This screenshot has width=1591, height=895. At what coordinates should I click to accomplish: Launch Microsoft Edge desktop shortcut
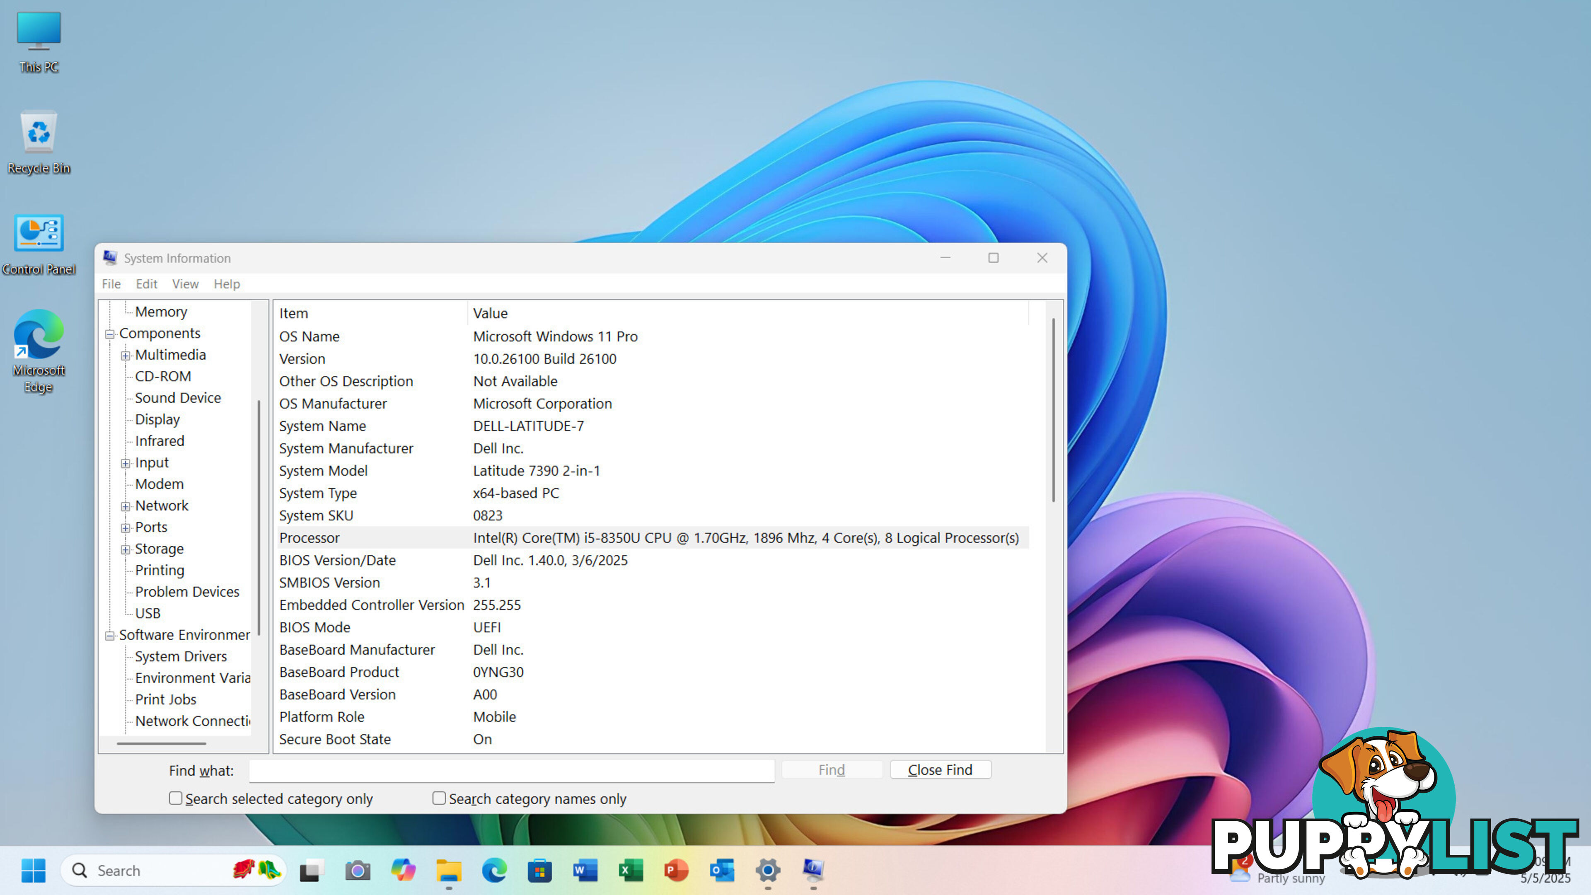pos(38,351)
